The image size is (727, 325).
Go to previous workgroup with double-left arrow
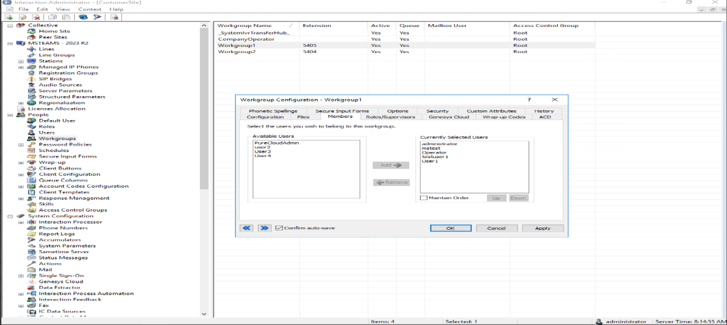click(247, 228)
